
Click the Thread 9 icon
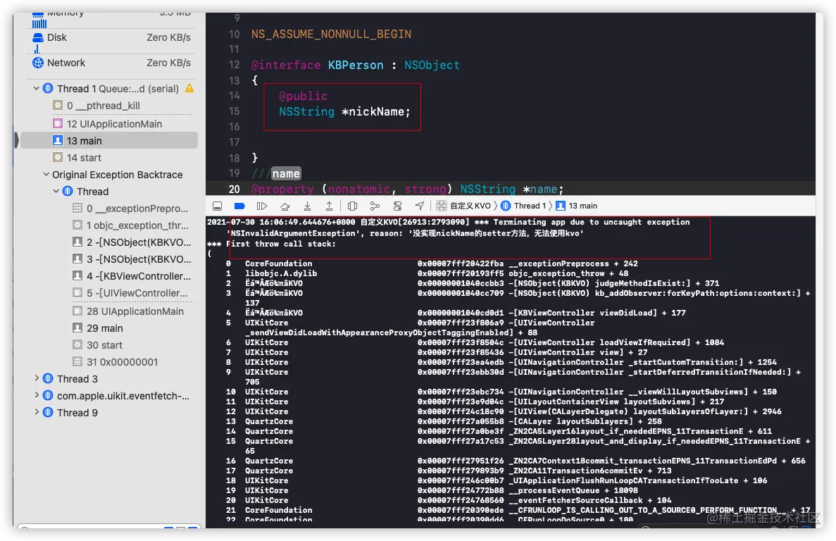48,412
